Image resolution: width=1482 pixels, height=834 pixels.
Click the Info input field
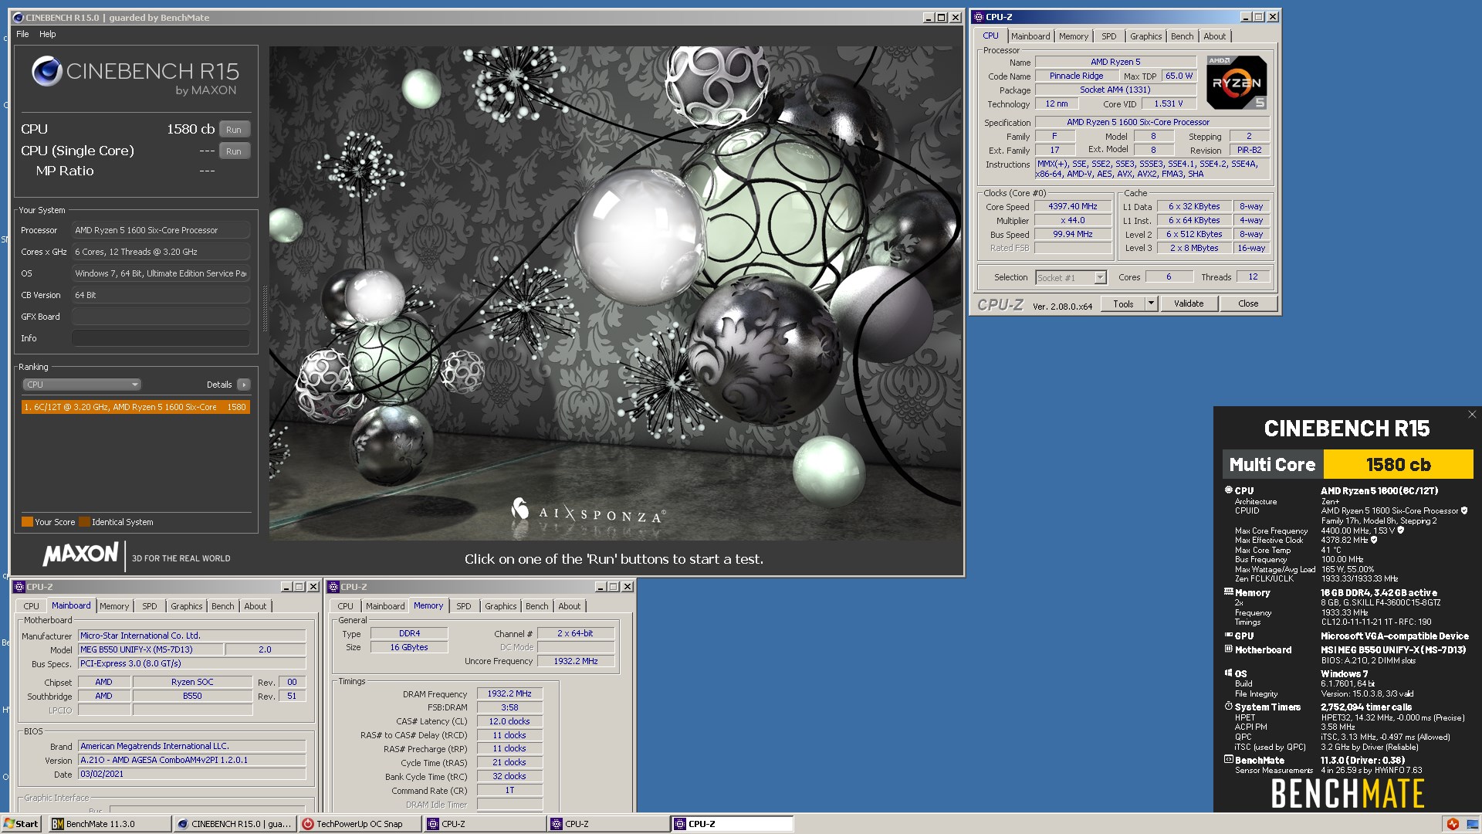[x=161, y=338]
